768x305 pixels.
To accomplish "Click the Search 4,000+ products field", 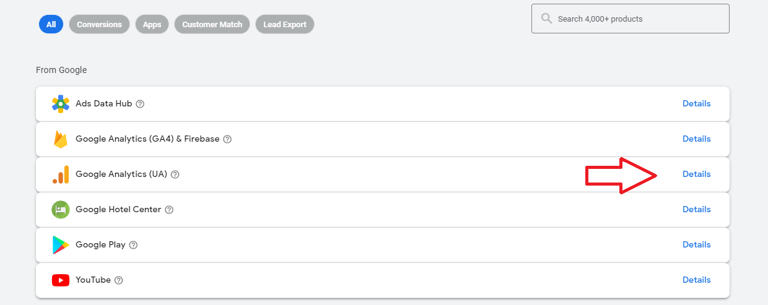I will pyautogui.click(x=631, y=19).
